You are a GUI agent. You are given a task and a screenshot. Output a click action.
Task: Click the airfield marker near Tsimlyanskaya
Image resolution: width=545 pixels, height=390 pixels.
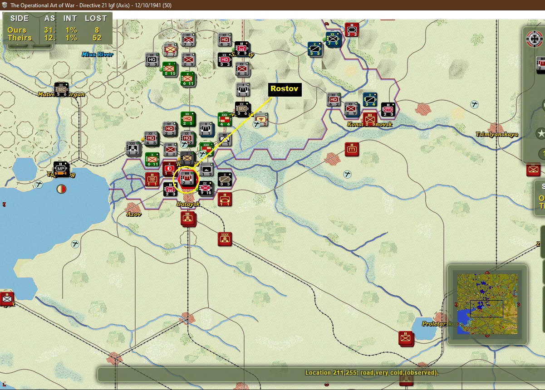[474, 104]
